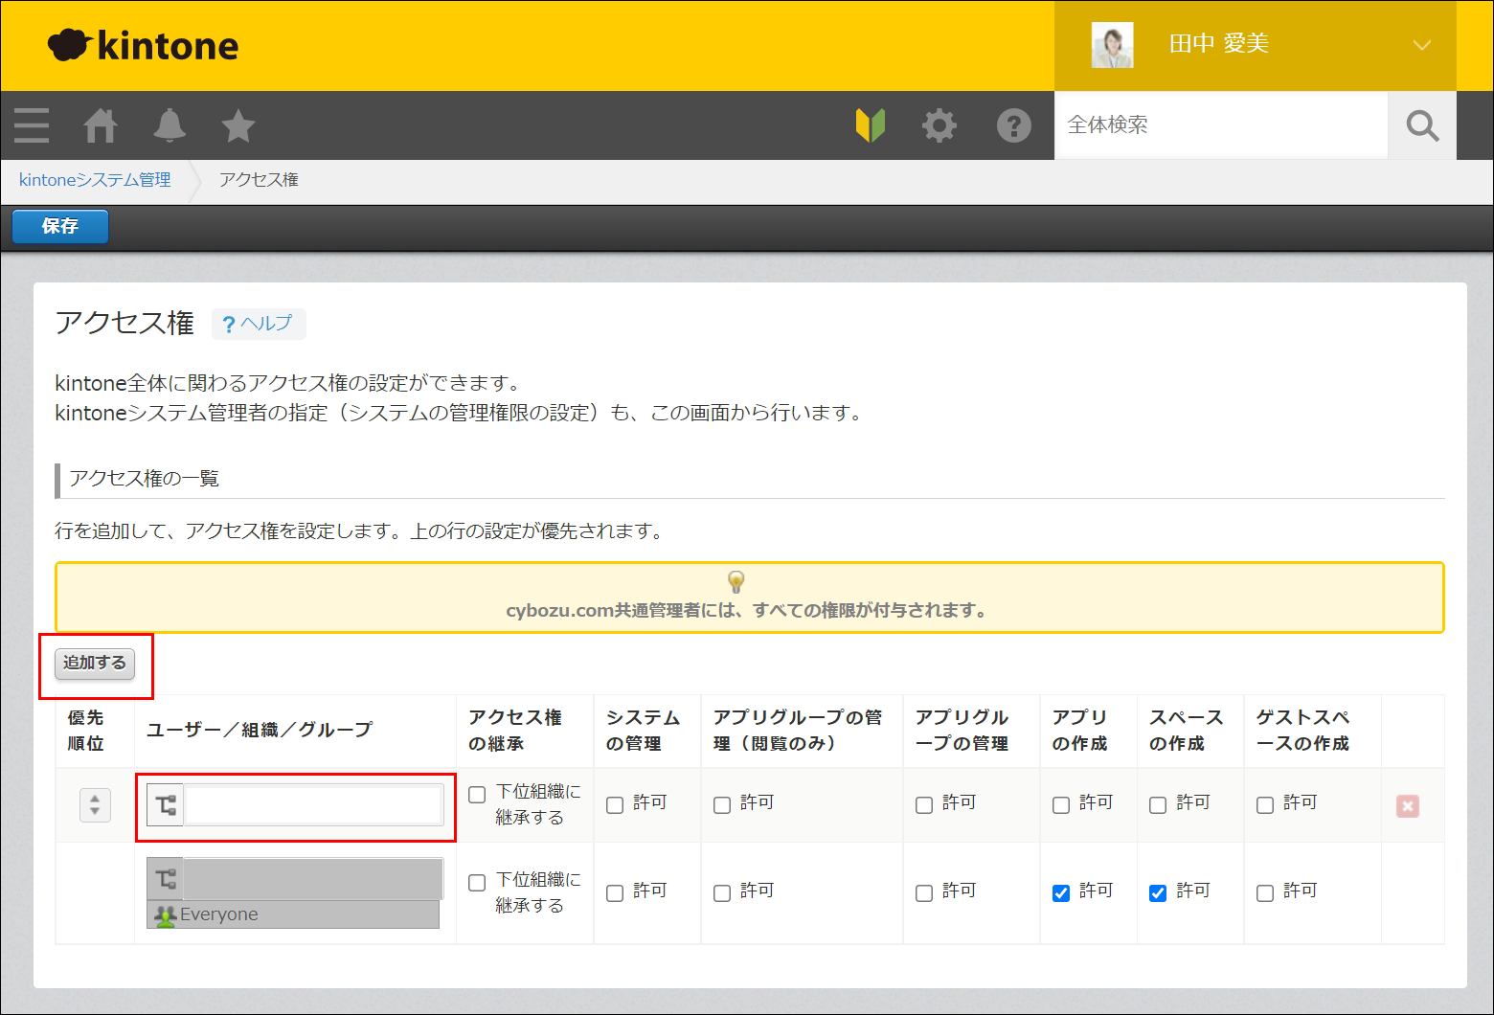Click the アクセス権の一覧 section heading

click(145, 479)
